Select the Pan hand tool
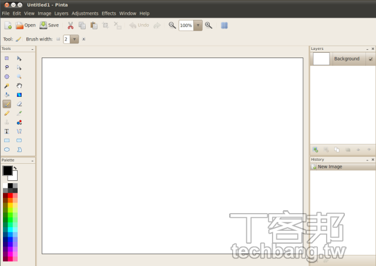Screen dimensions: 376x266 point(19,86)
